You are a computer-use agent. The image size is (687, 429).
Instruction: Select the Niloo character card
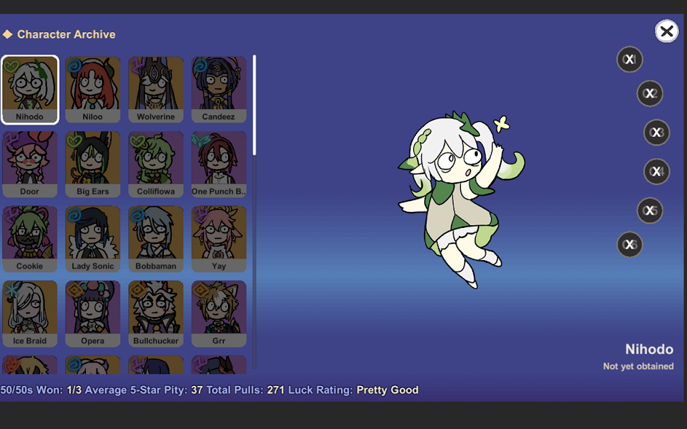point(93,90)
